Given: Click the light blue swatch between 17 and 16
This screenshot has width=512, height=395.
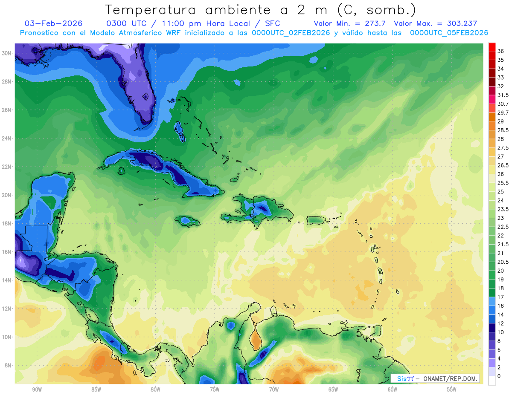Looking at the screenshot, I should point(492,301).
